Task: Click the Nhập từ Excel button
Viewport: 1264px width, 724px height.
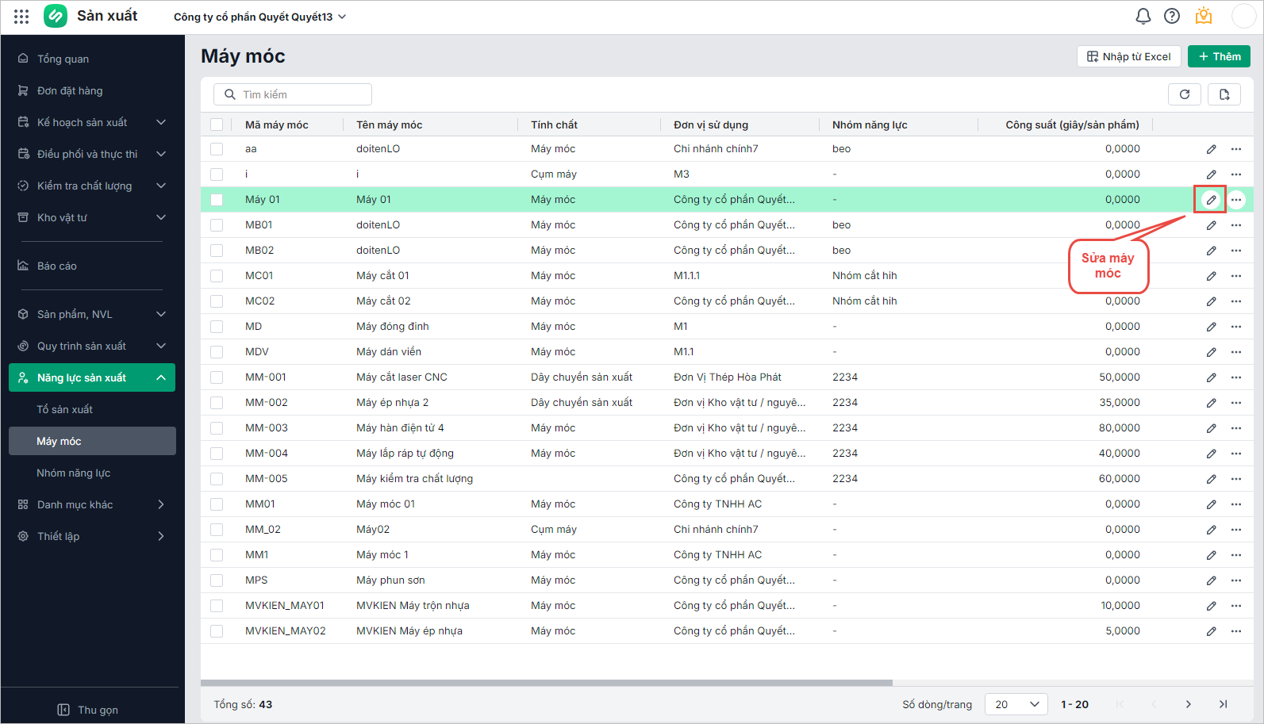Action: (x=1128, y=56)
